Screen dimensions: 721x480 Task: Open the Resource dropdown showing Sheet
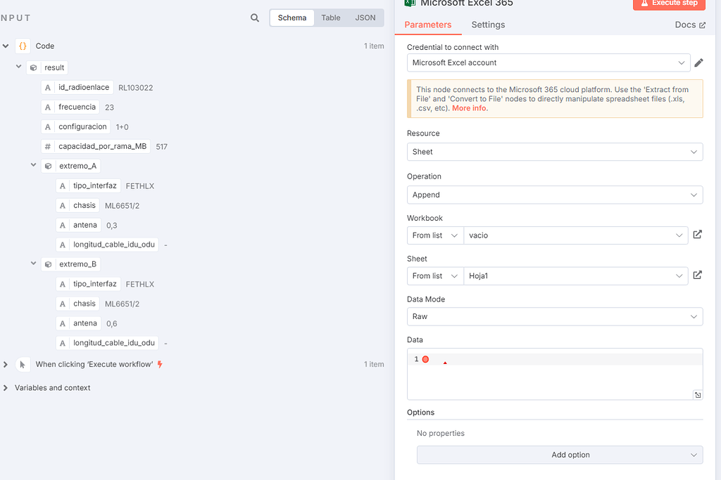point(554,152)
